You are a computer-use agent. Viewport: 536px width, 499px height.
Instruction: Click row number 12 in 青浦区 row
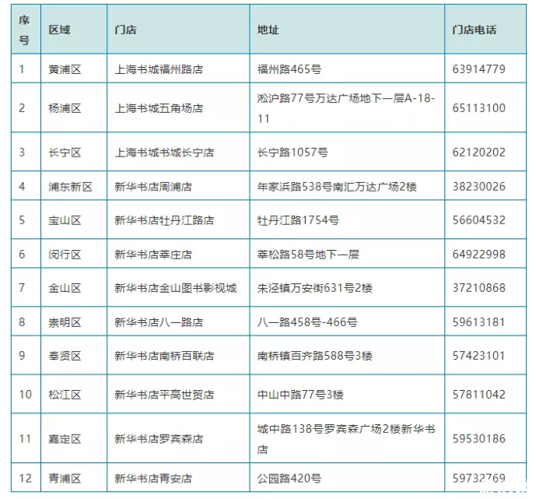tap(26, 478)
